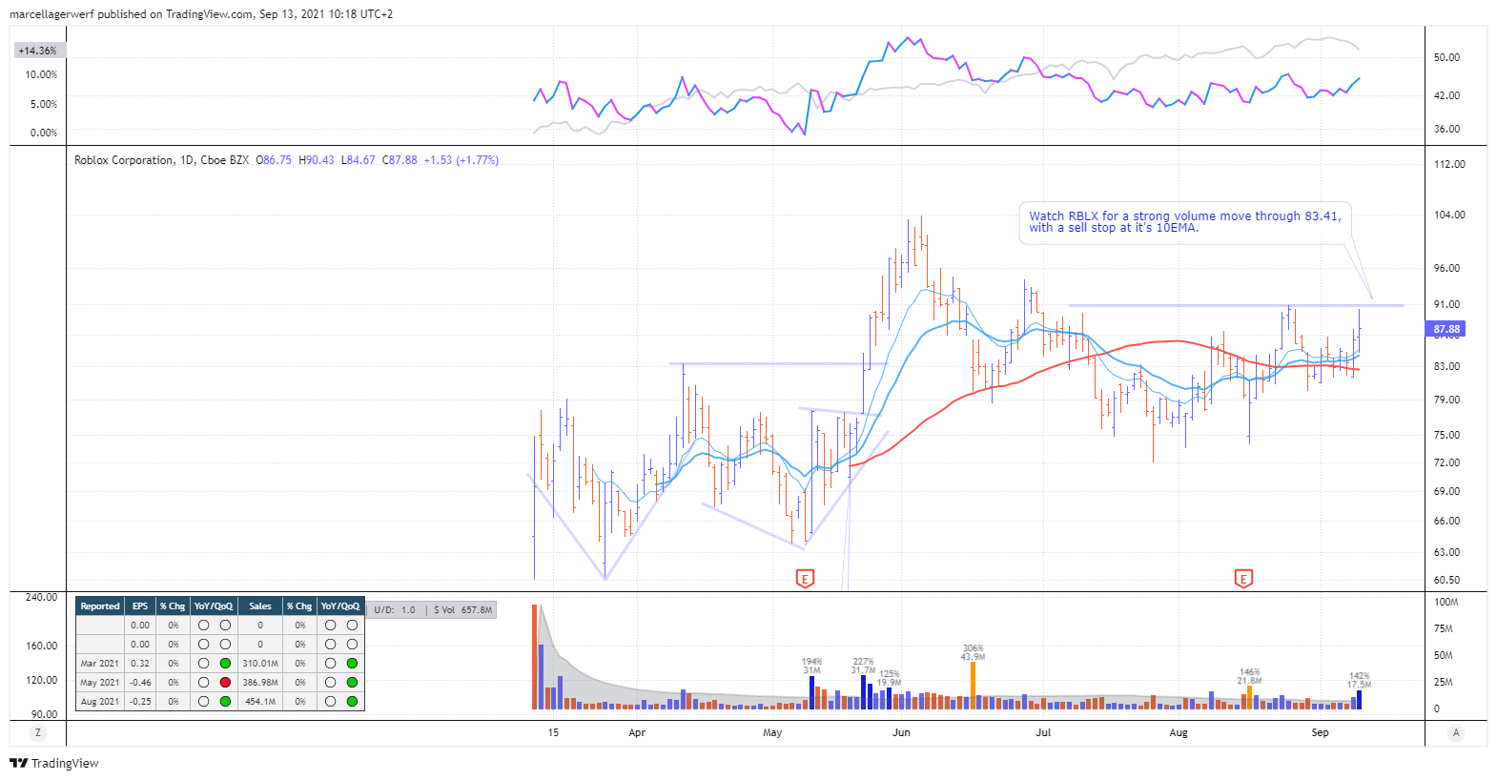
Task: Click the L84.67 low value
Action: pos(359,160)
